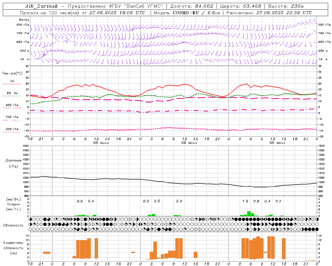Click the 0.8 precipitation total
Viewport: 332px width, 266px height.
coord(256,201)
